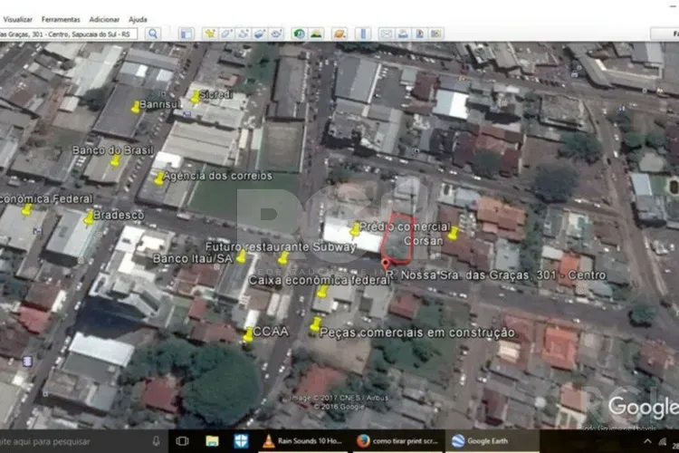Image resolution: width=679 pixels, height=453 pixels.
Task: Click the search magnifier button
Action: click(x=152, y=34)
